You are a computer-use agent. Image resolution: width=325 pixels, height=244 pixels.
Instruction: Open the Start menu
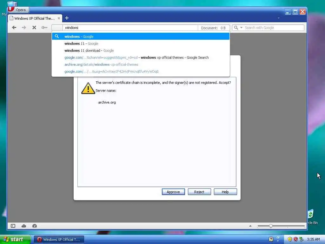15,239
